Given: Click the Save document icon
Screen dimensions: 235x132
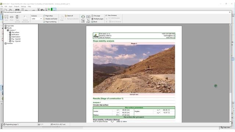Looking at the screenshot, I should pos(6,18).
